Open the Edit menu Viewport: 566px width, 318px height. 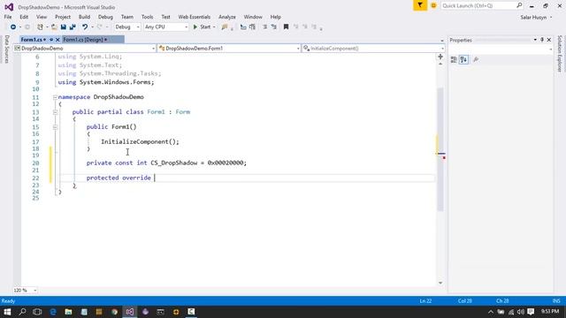tap(24, 17)
